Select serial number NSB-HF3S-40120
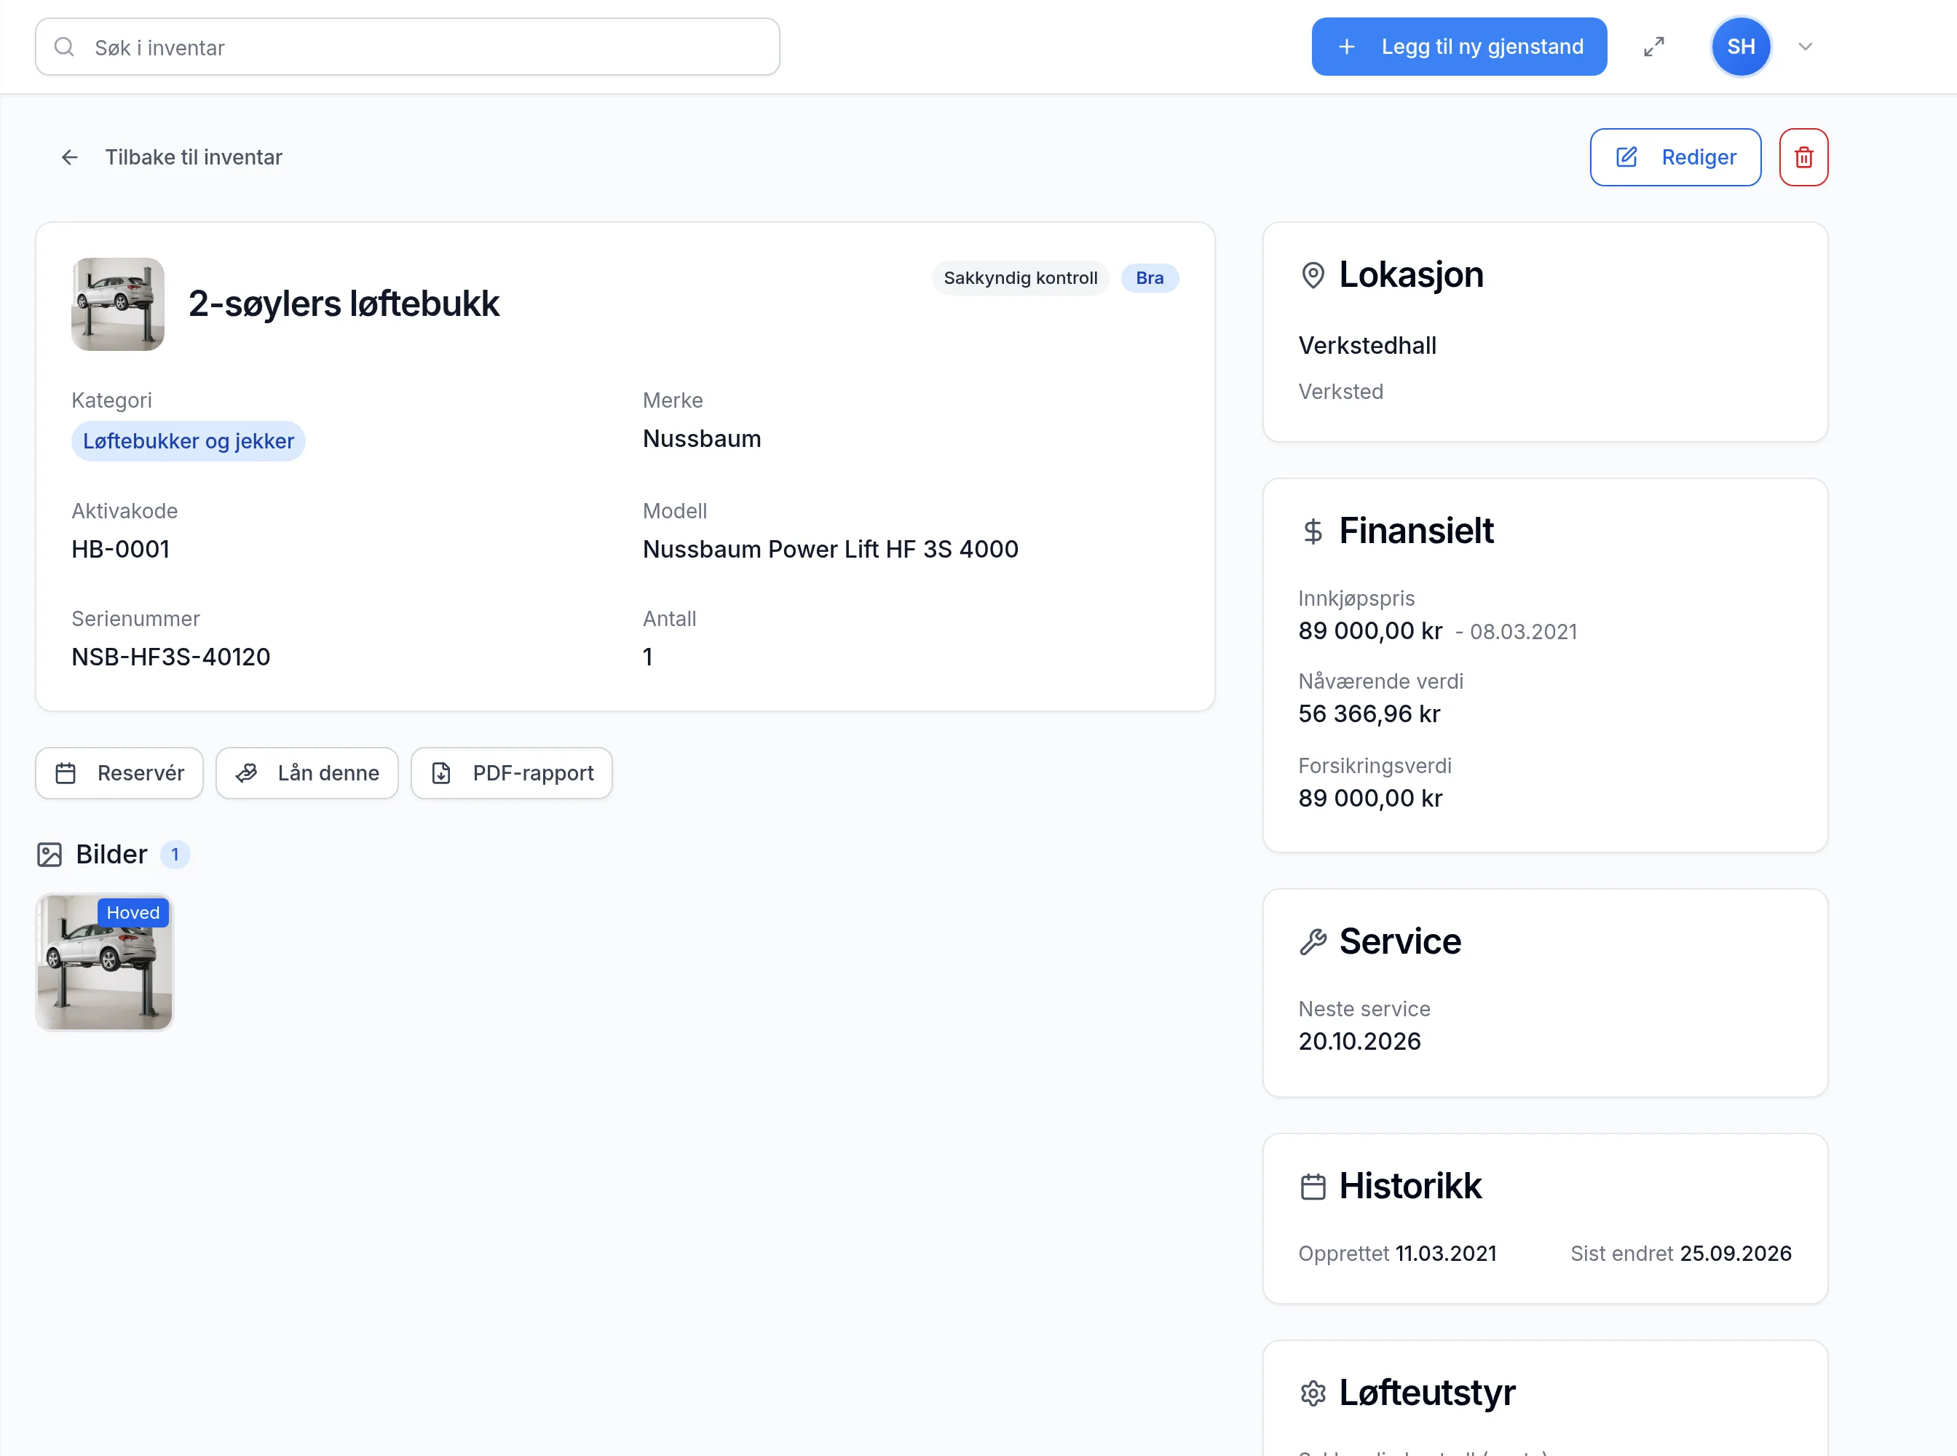1957x1456 pixels. pos(171,657)
